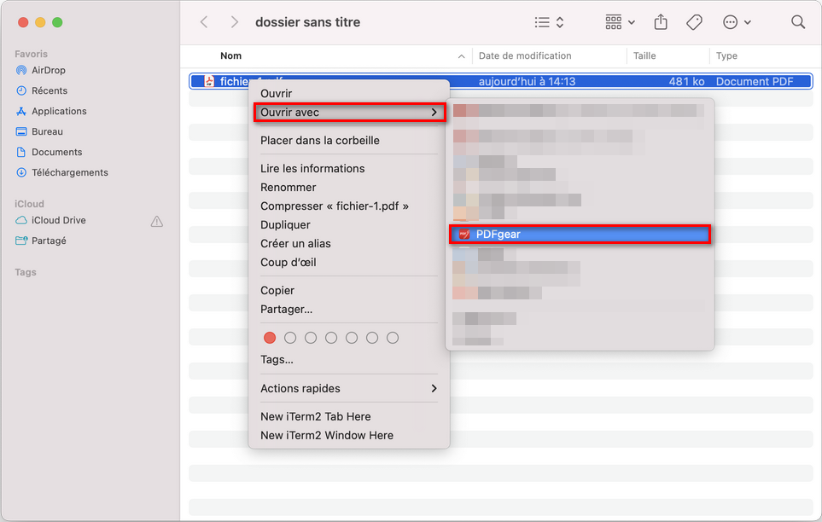The width and height of the screenshot is (822, 522).
Task: Click the forward navigation arrow
Action: [x=235, y=21]
